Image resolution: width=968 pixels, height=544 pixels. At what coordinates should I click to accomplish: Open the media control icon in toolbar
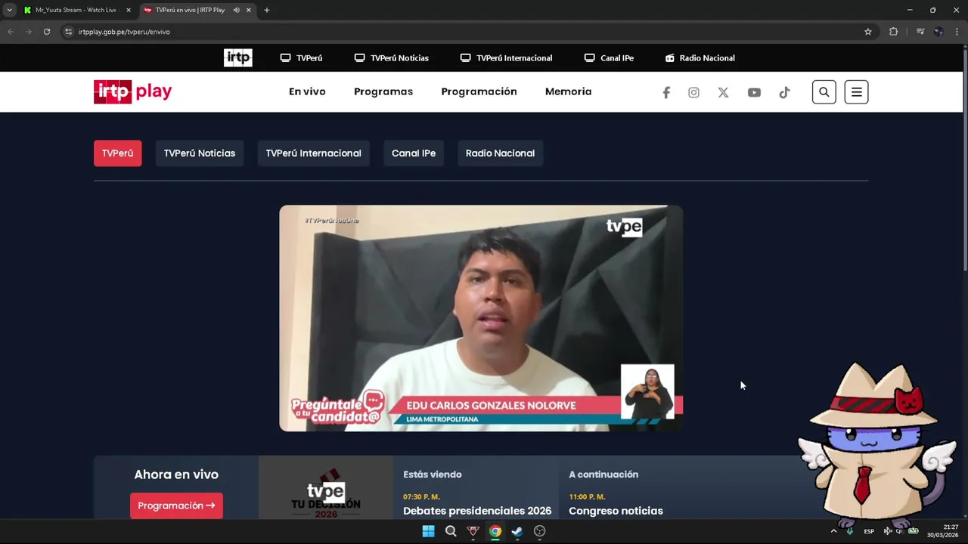920,32
